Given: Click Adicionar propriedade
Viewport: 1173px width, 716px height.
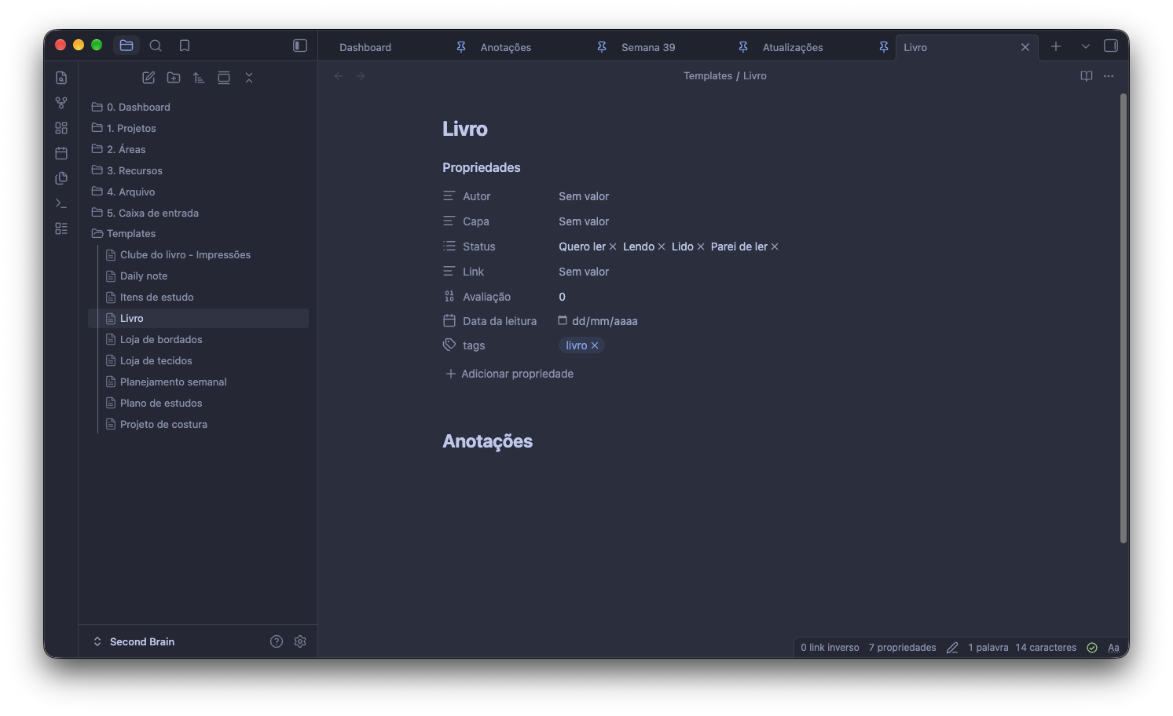Looking at the screenshot, I should coord(509,374).
